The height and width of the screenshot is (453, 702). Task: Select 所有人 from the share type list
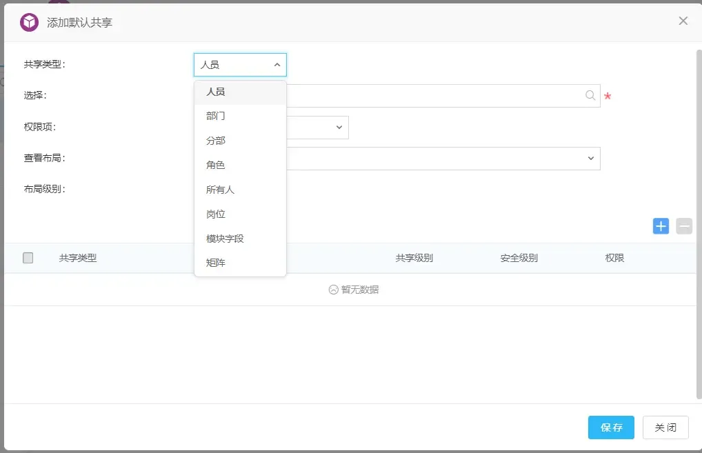click(x=216, y=189)
